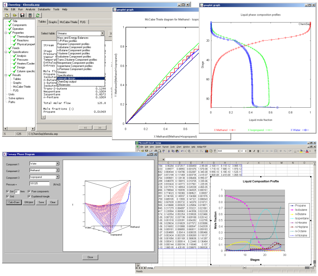
Task: Click the Font Color A icon in Excel
Action: 307,151
